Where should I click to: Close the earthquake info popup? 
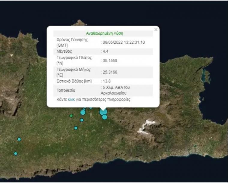tap(156, 29)
